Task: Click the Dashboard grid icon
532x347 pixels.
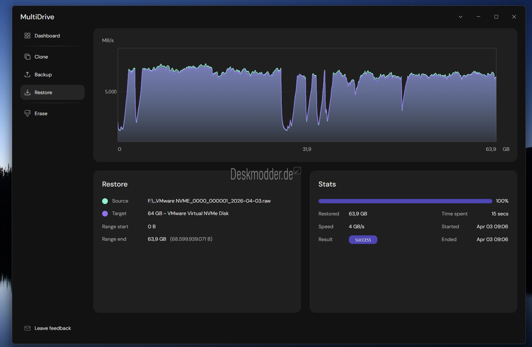Action: tap(27, 36)
